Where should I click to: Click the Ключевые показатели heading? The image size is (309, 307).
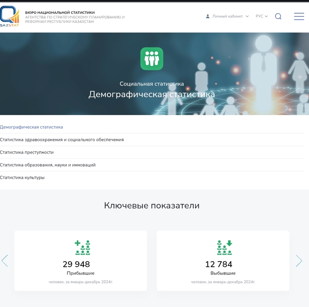152,206
